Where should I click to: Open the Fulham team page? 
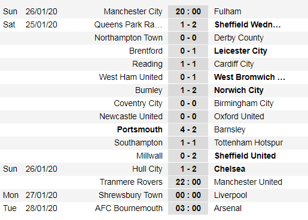[x=228, y=11]
